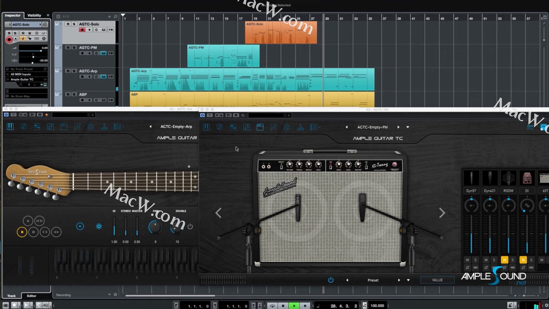
Task: Click the metronome click icon next to tempo
Action: pyautogui.click(x=365, y=306)
